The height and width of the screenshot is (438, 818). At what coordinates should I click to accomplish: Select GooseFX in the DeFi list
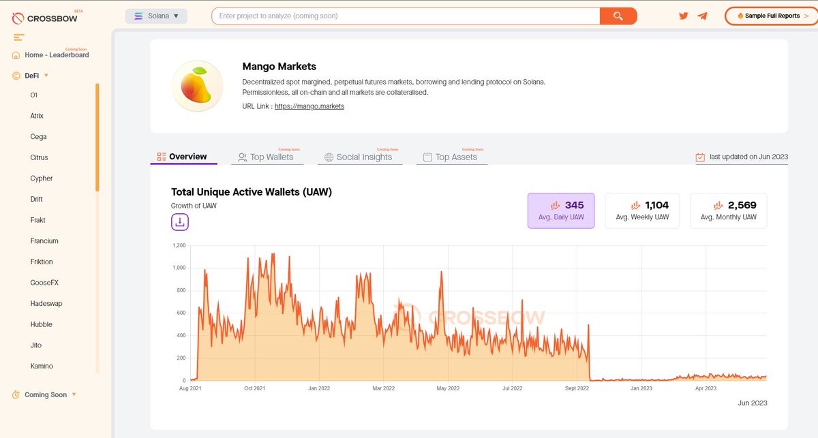[44, 283]
